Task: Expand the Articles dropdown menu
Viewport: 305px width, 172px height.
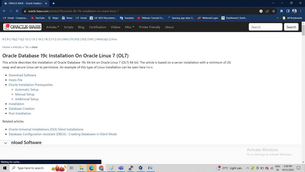Action: 53,27
